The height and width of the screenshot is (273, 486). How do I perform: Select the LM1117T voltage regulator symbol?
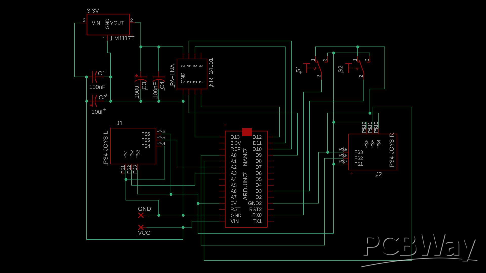[108, 24]
